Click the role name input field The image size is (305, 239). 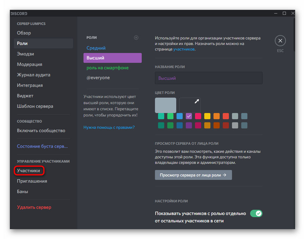click(209, 78)
